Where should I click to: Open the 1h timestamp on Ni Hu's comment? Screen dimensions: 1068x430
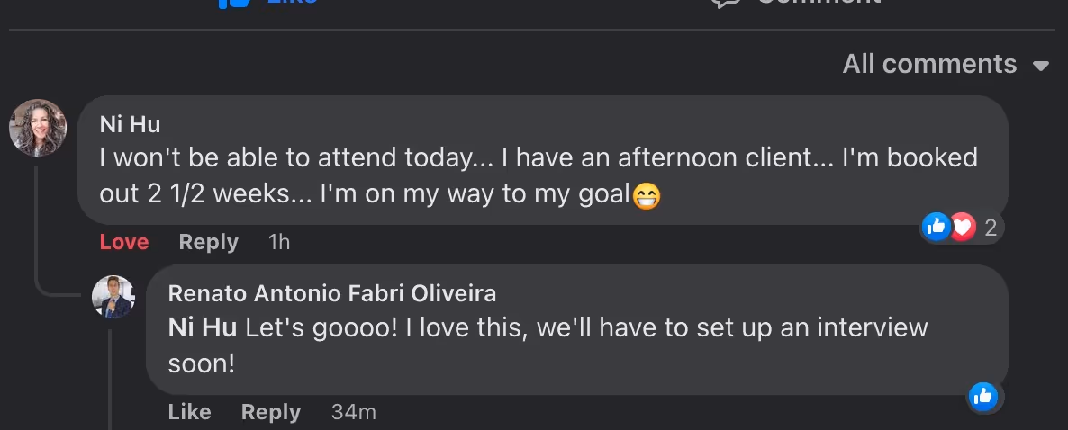tap(279, 242)
